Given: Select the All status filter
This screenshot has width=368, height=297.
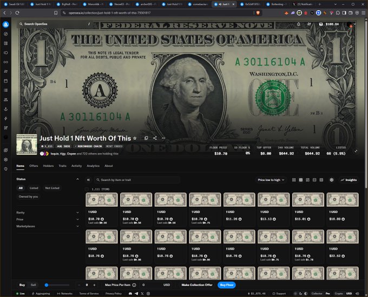Looking at the screenshot, I should pos(21,188).
